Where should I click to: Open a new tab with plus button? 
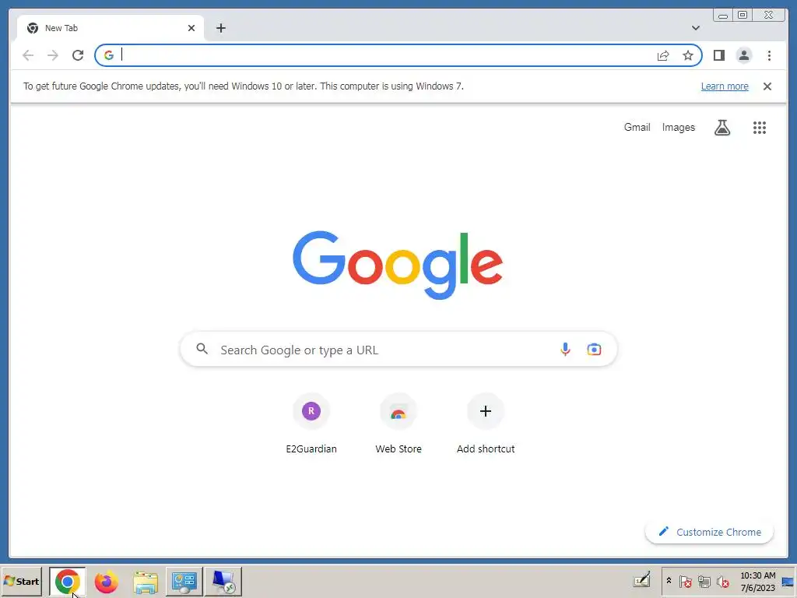click(x=220, y=28)
